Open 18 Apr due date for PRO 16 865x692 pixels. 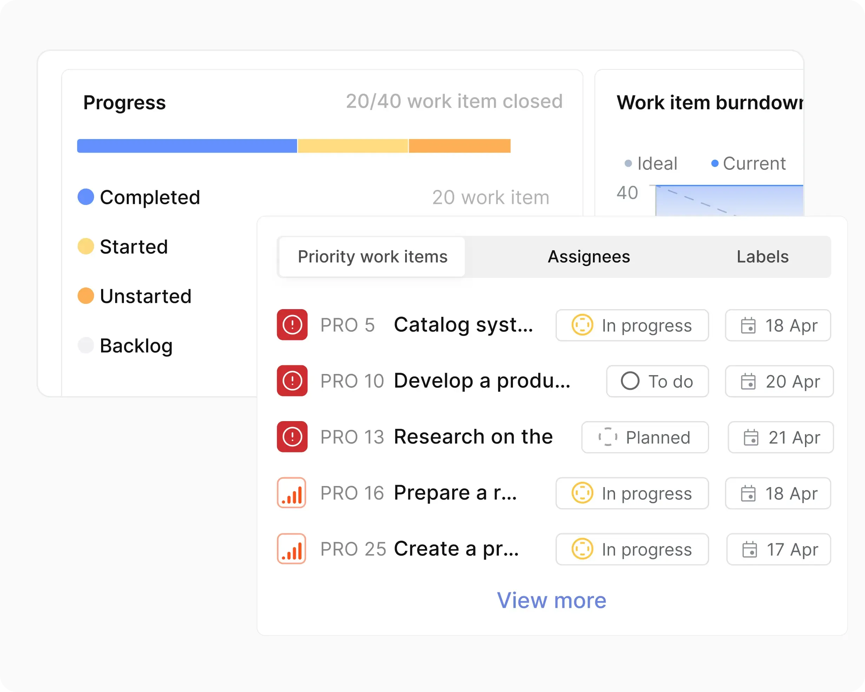click(x=778, y=493)
